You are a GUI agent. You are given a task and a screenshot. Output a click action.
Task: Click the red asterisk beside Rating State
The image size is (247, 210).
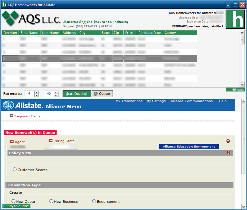pos(51,141)
